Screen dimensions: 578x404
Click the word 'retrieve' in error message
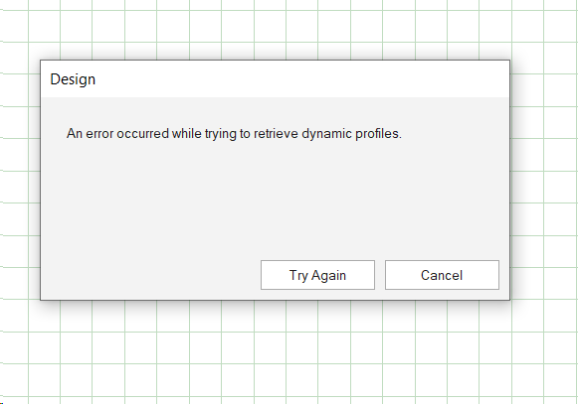[276, 134]
